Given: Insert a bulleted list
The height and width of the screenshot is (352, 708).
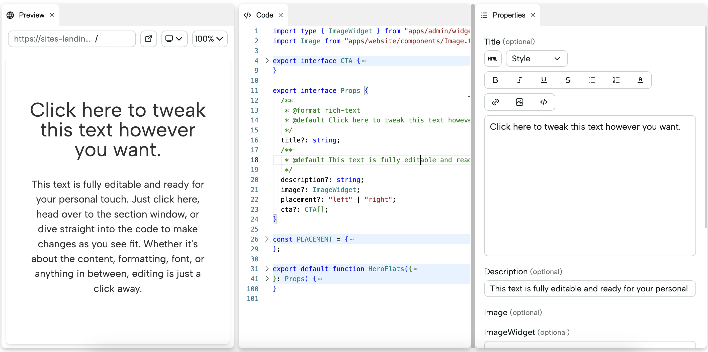Looking at the screenshot, I should coord(592,80).
